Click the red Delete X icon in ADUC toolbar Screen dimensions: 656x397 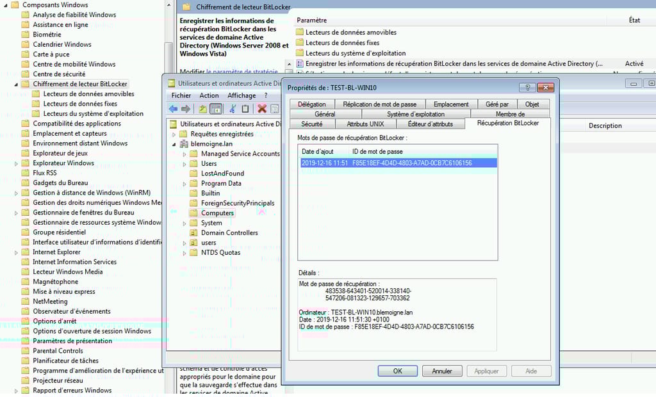[263, 109]
